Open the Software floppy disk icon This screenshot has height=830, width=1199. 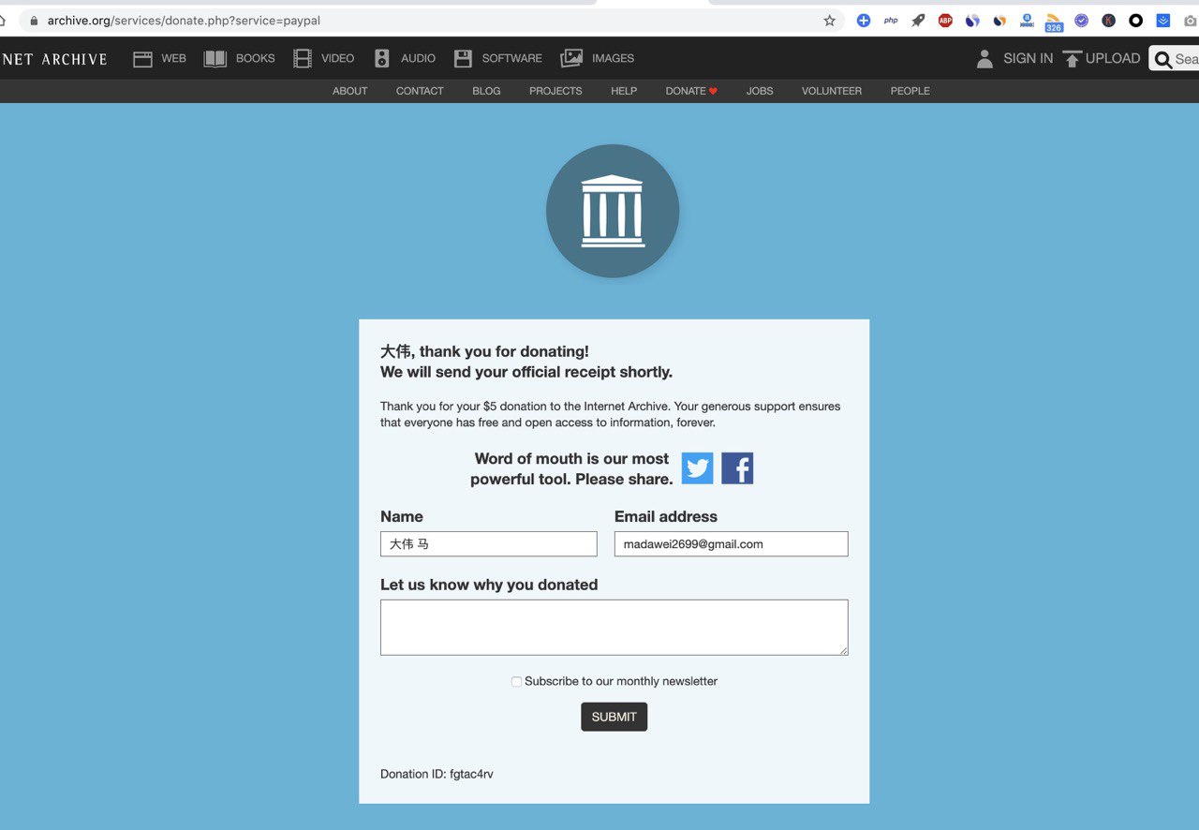point(463,59)
